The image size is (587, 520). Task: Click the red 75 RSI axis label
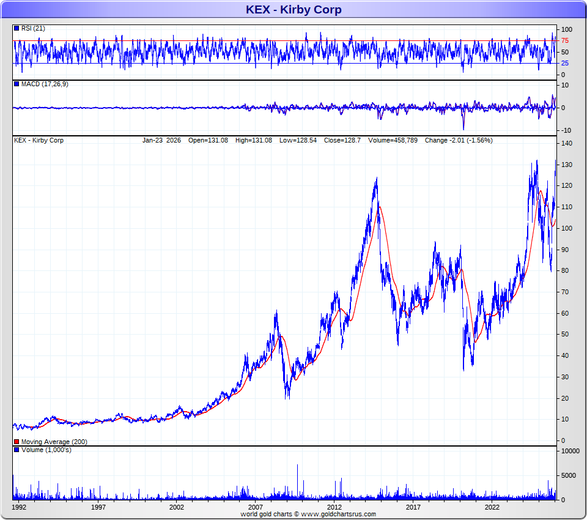coord(564,40)
